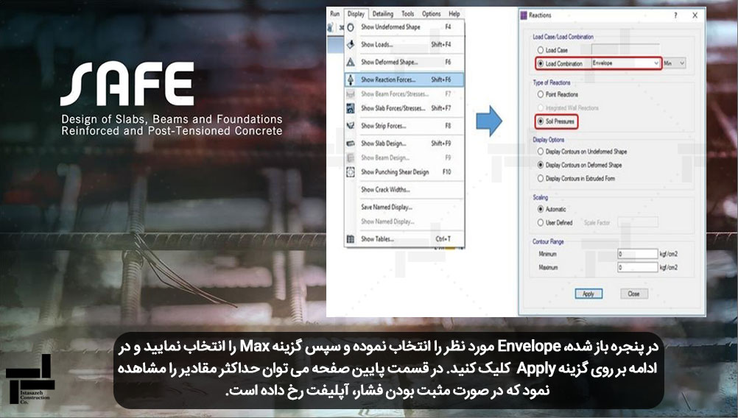Select the Soil Pressures radio button
Viewport: 738px width, 418px height.
[541, 121]
